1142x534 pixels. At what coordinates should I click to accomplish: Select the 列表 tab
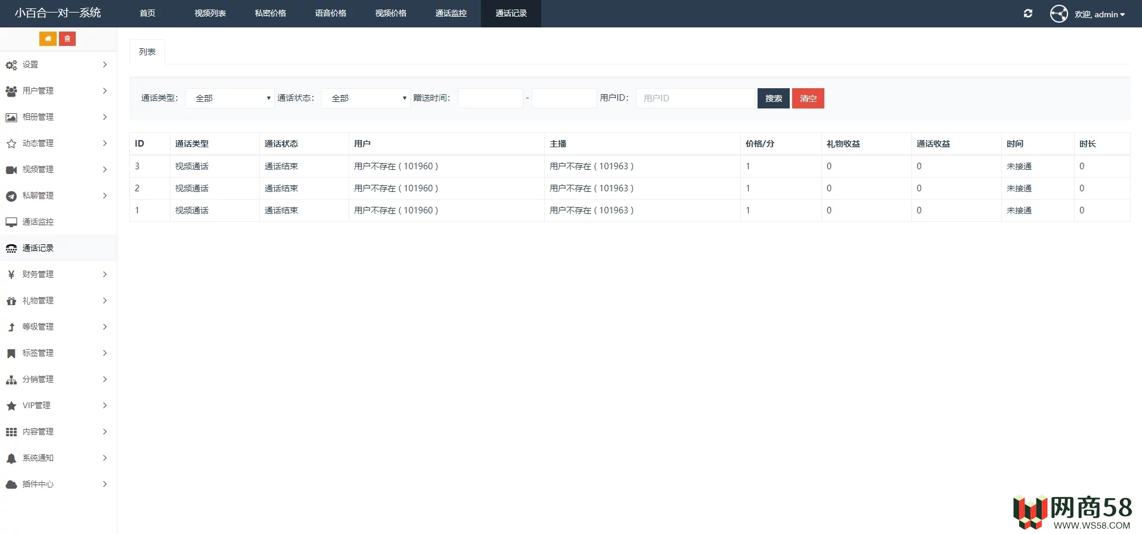point(147,52)
